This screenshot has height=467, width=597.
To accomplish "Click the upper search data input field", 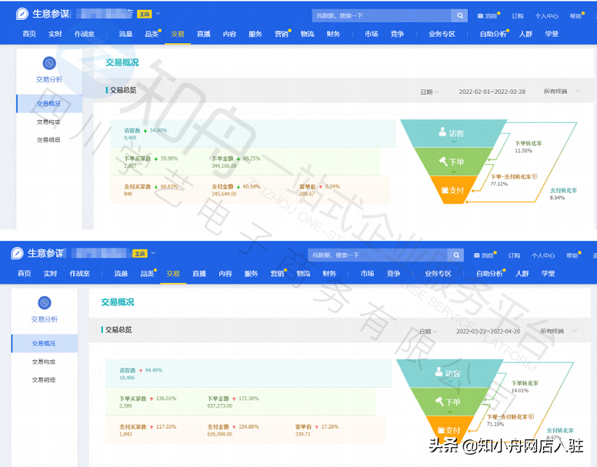I will click(x=382, y=15).
